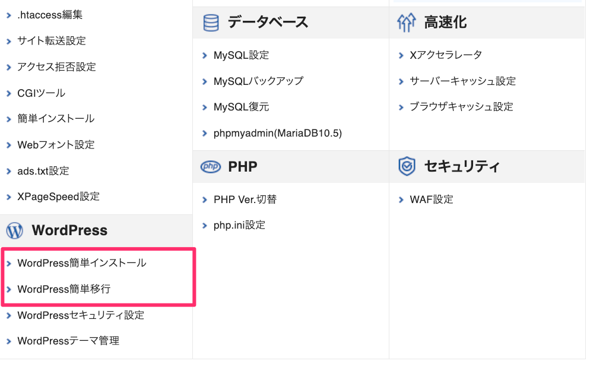This screenshot has height=367, width=590.
Task: Open サイト転送設定 link
Action: click(52, 40)
